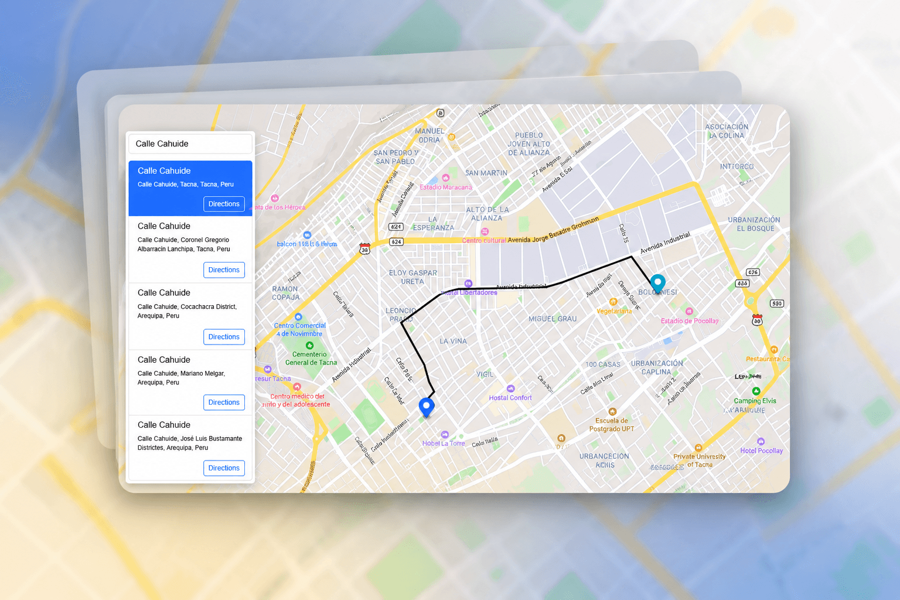The width and height of the screenshot is (900, 600).
Task: Click the Camping Elvis green icon
Action: tap(756, 391)
